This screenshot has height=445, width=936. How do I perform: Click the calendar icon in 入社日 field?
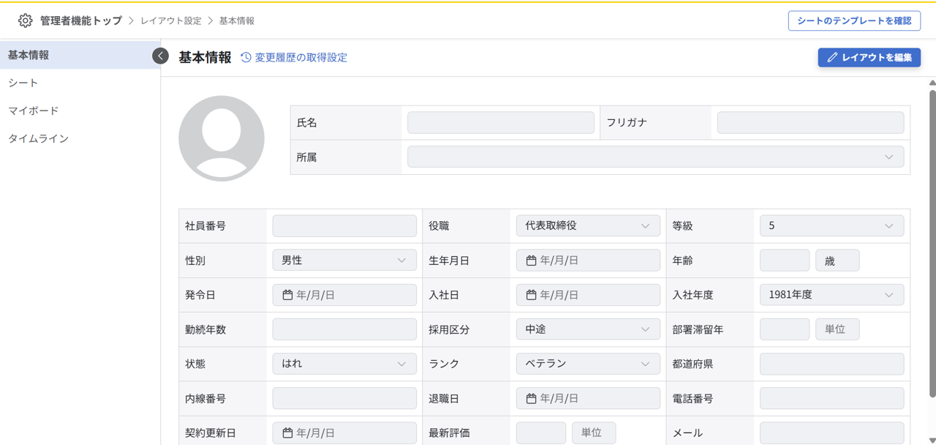coord(532,295)
